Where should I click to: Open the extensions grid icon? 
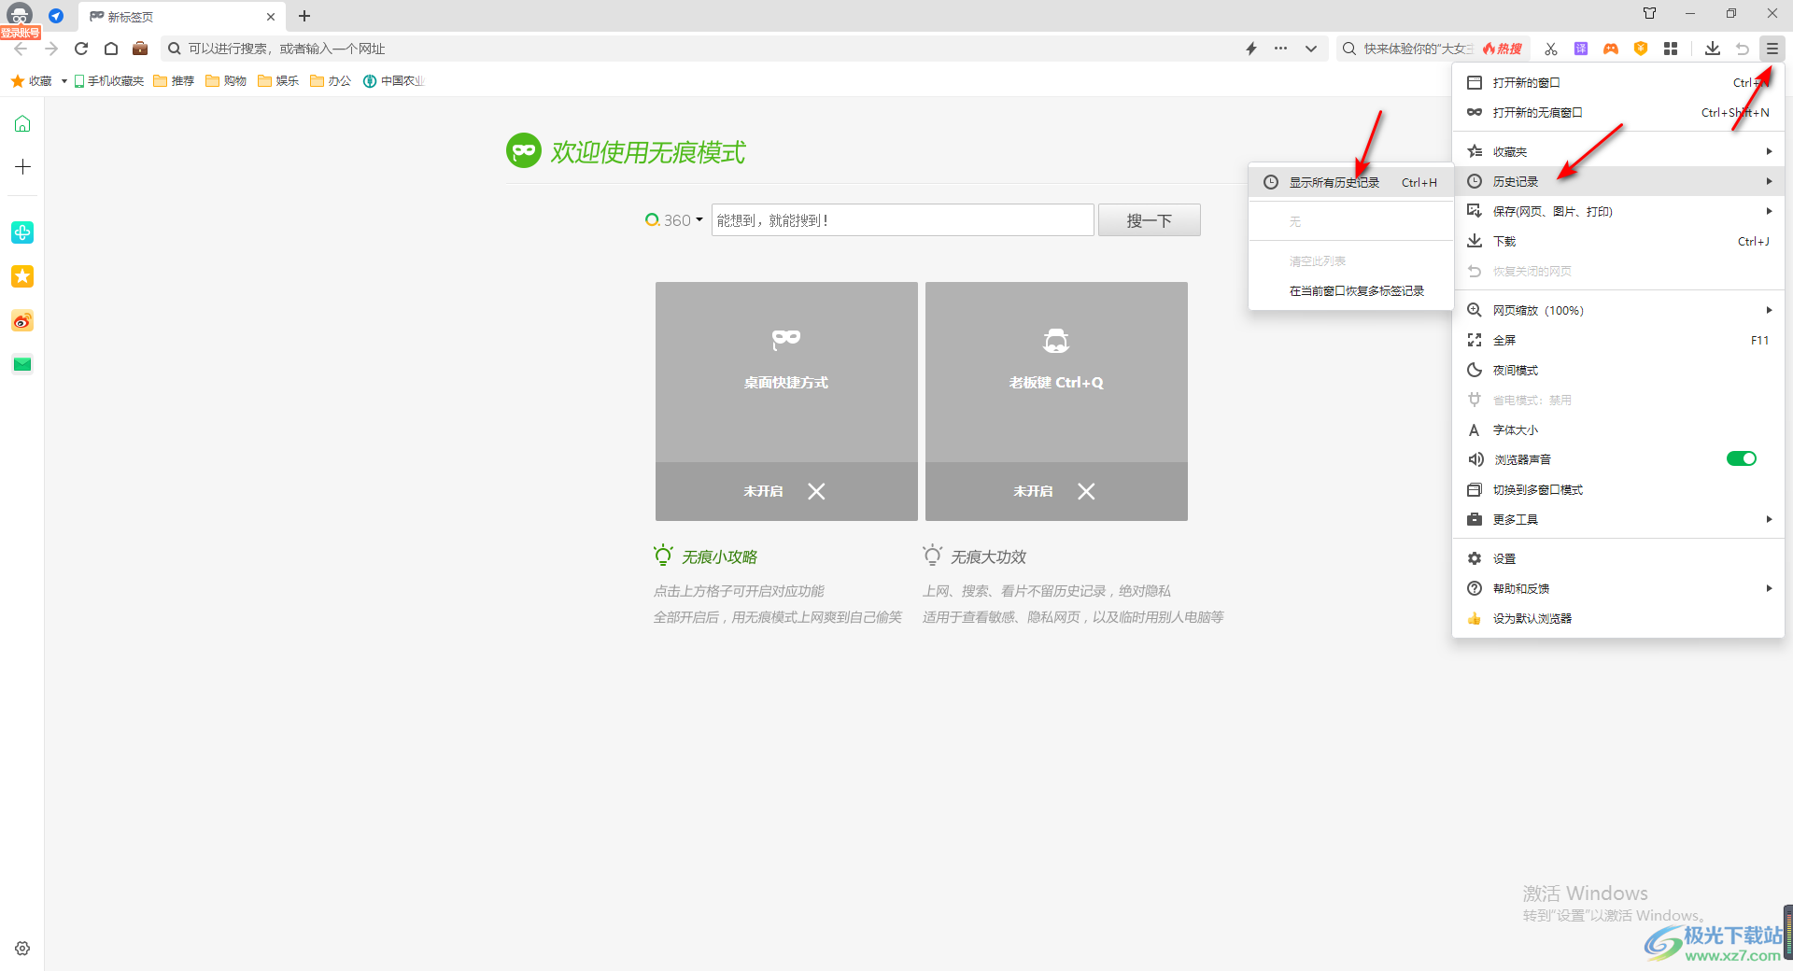pyautogui.click(x=1671, y=49)
